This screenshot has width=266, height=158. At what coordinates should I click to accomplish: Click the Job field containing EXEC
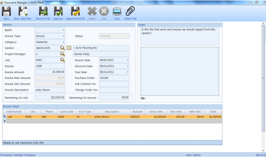(x=48, y=60)
